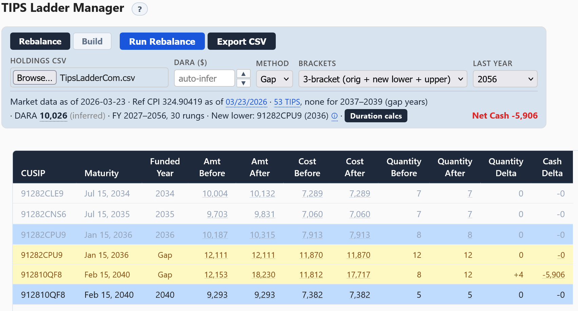Switch to the Rebalance mode tab
This screenshot has width=578, height=311.
pos(40,41)
